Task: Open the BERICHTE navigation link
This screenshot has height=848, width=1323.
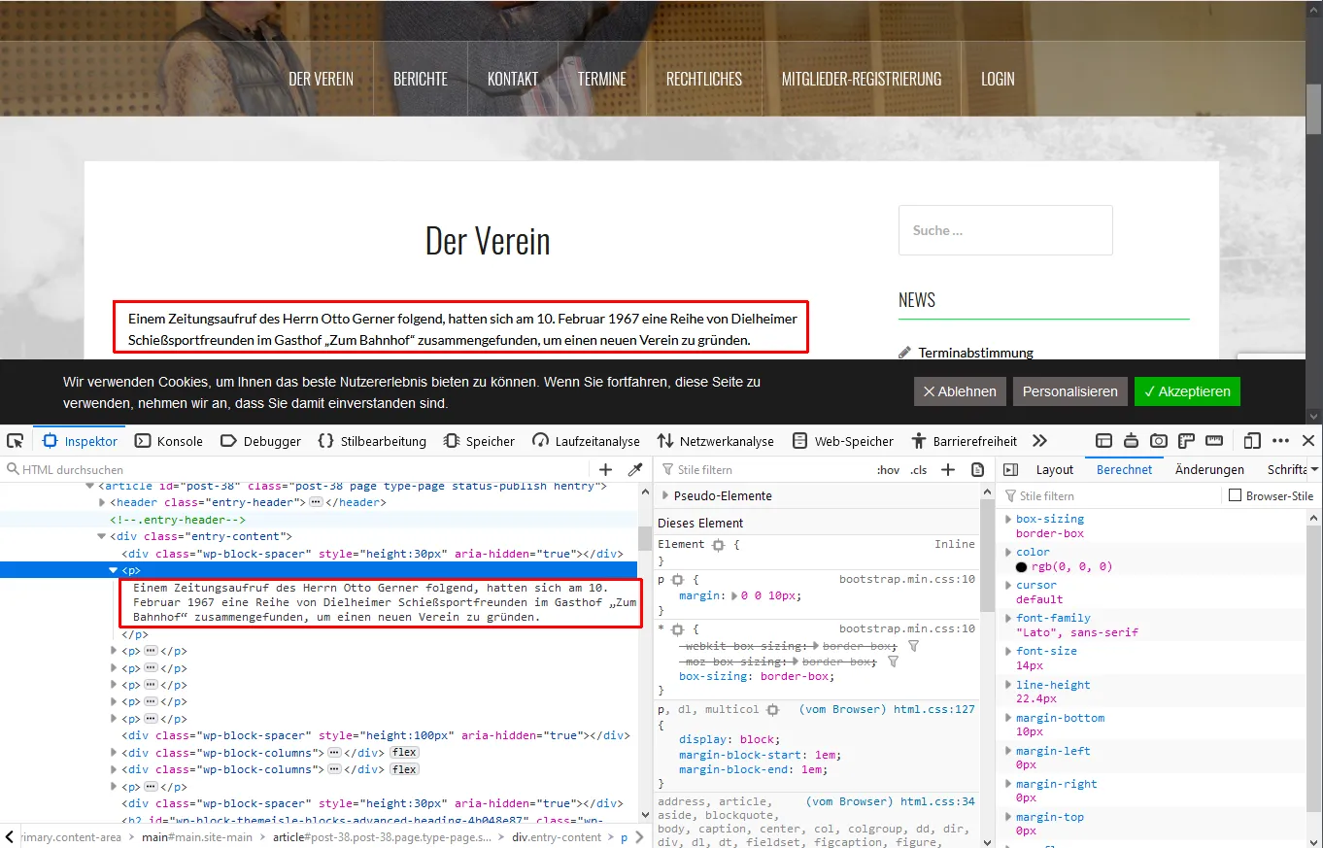Action: click(x=421, y=79)
